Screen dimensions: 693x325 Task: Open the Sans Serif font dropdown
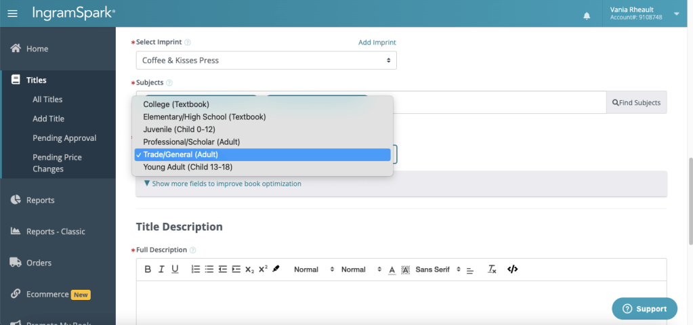(x=438, y=269)
